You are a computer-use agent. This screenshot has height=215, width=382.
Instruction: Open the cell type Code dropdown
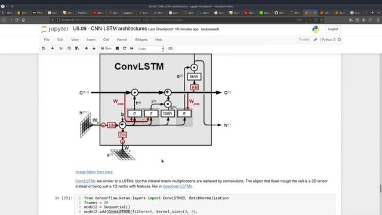tap(150, 49)
